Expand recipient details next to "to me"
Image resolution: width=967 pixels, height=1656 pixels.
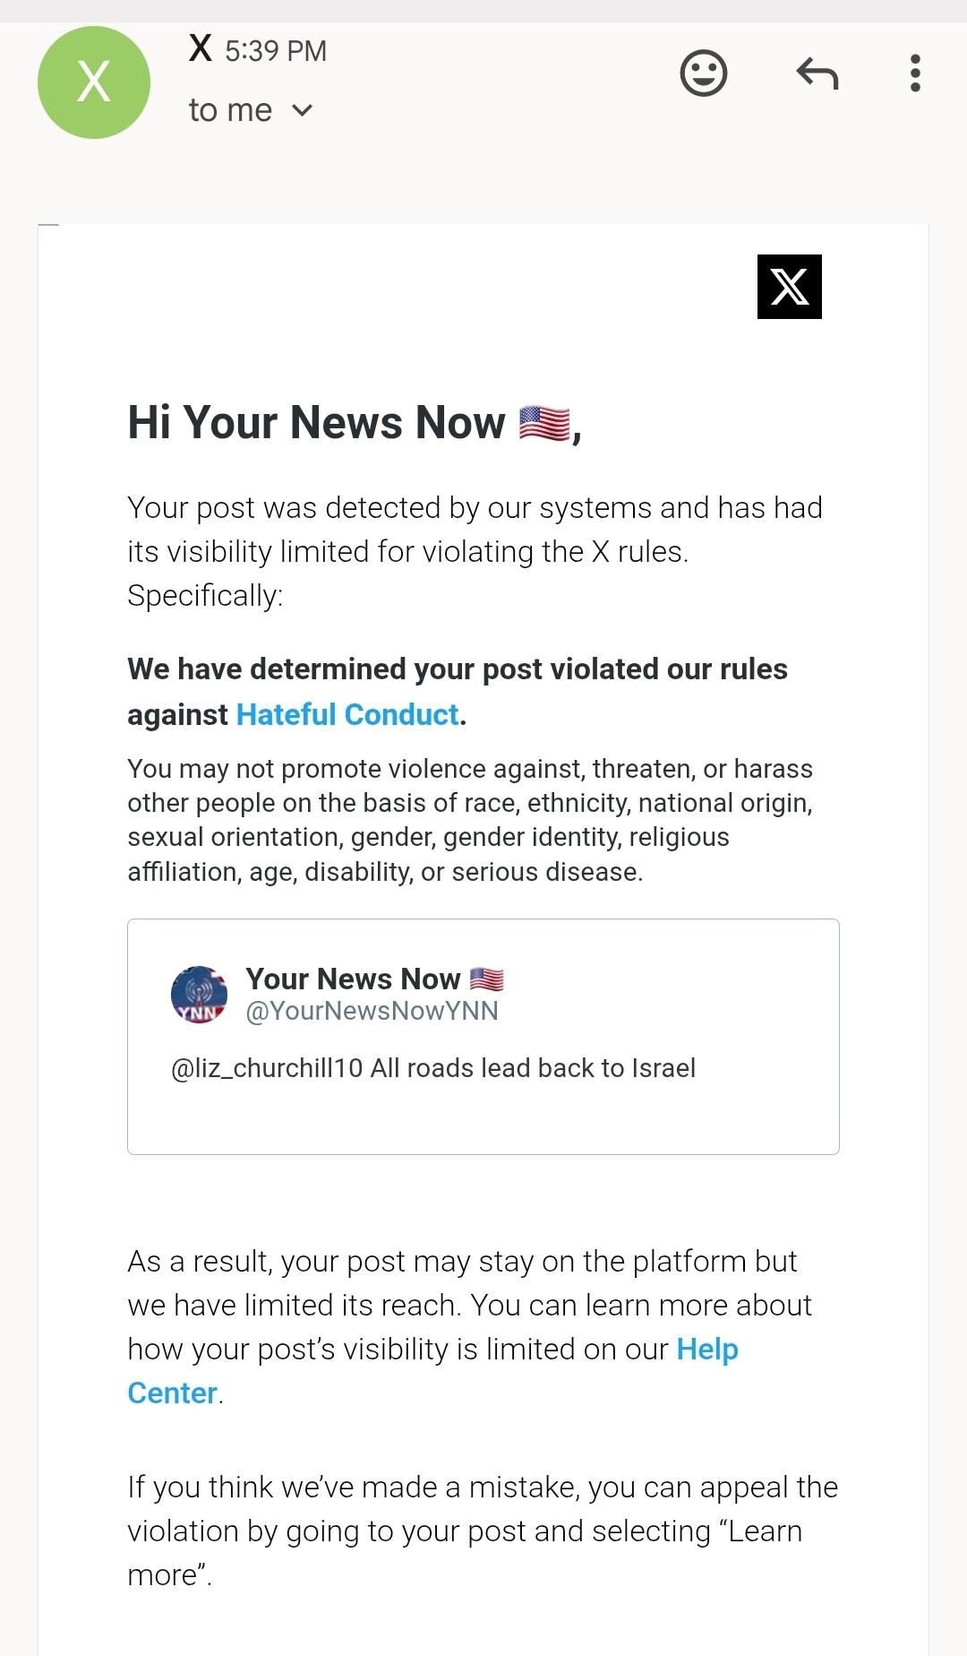tap(303, 110)
